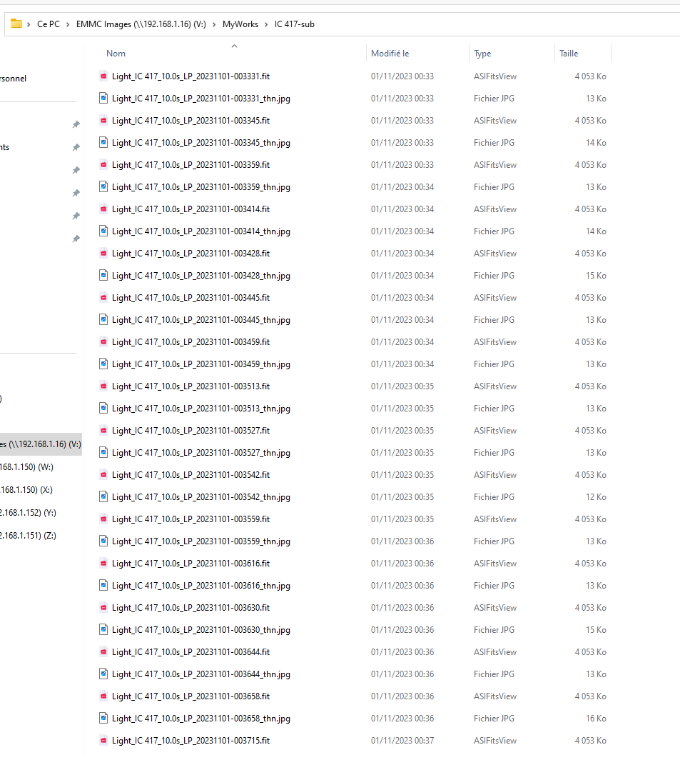Select file Light_IC 417_10.0s_LP_20231101-003630_thn.jpg
The width and height of the screenshot is (680, 760).
pos(201,629)
